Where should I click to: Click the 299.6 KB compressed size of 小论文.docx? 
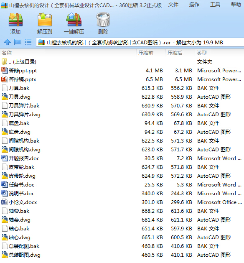[x=181, y=202]
